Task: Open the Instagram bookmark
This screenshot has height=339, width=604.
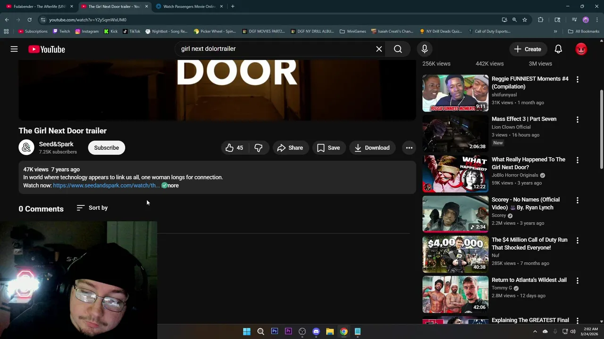Action: point(87,32)
